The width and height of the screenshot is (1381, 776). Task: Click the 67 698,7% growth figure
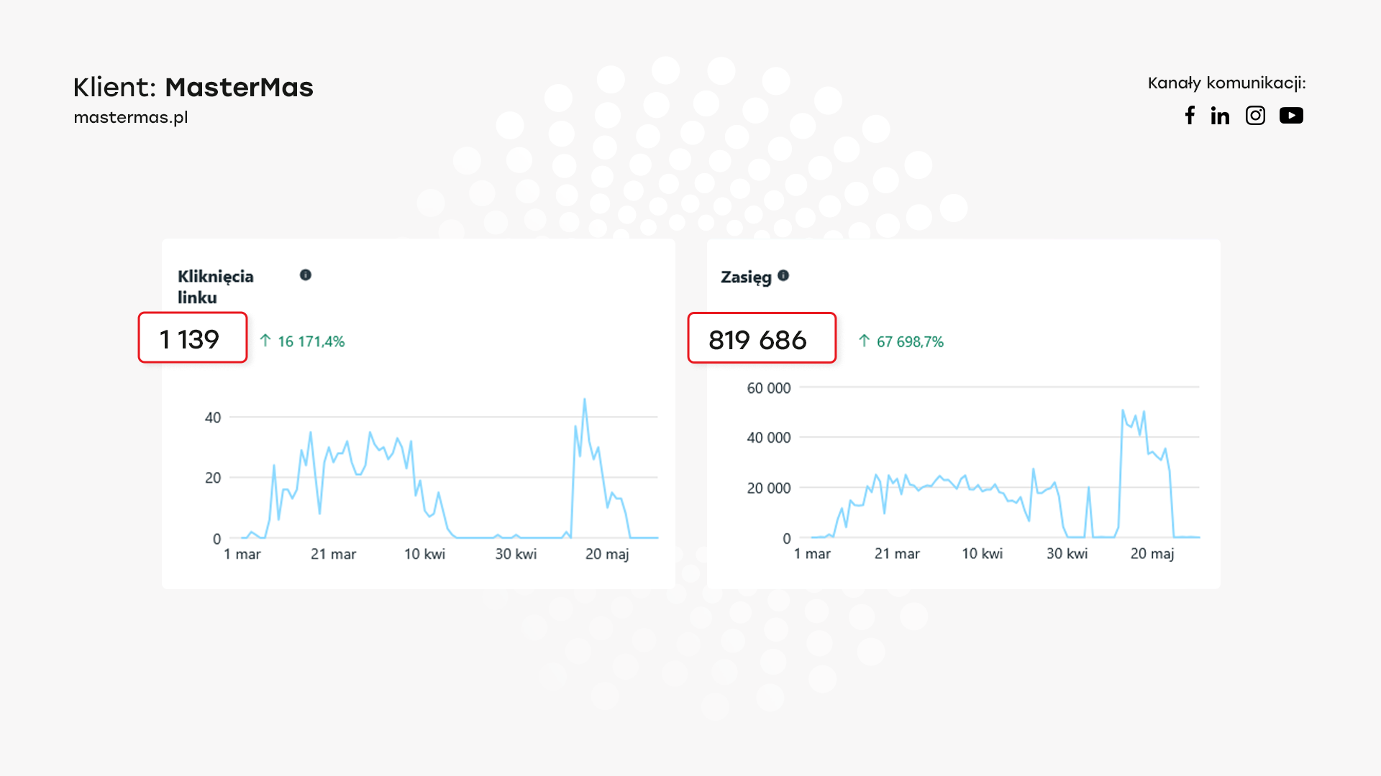910,341
